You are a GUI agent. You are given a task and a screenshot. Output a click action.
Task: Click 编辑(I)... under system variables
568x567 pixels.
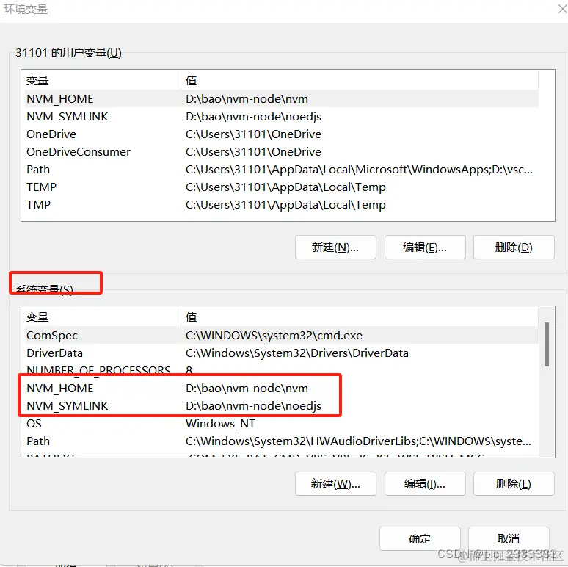pyautogui.click(x=425, y=483)
